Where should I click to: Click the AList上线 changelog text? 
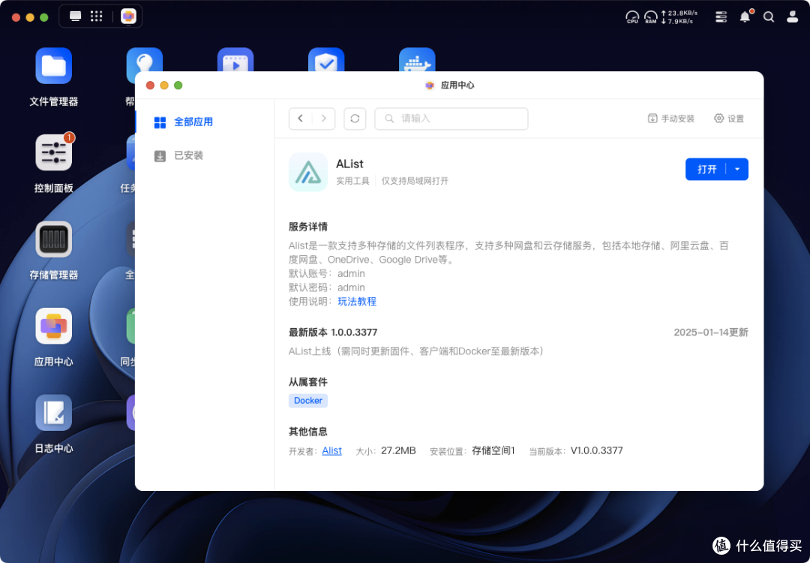[415, 351]
